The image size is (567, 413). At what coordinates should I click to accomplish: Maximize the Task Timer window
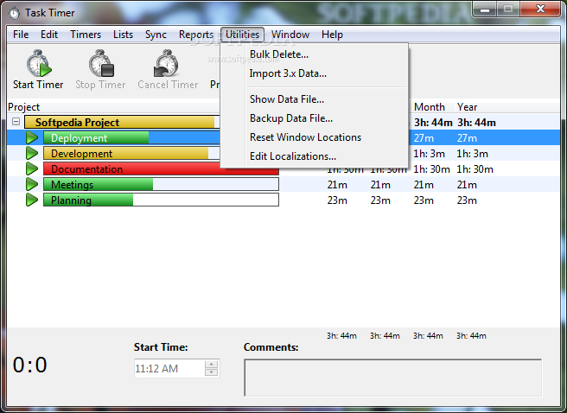pos(508,9)
